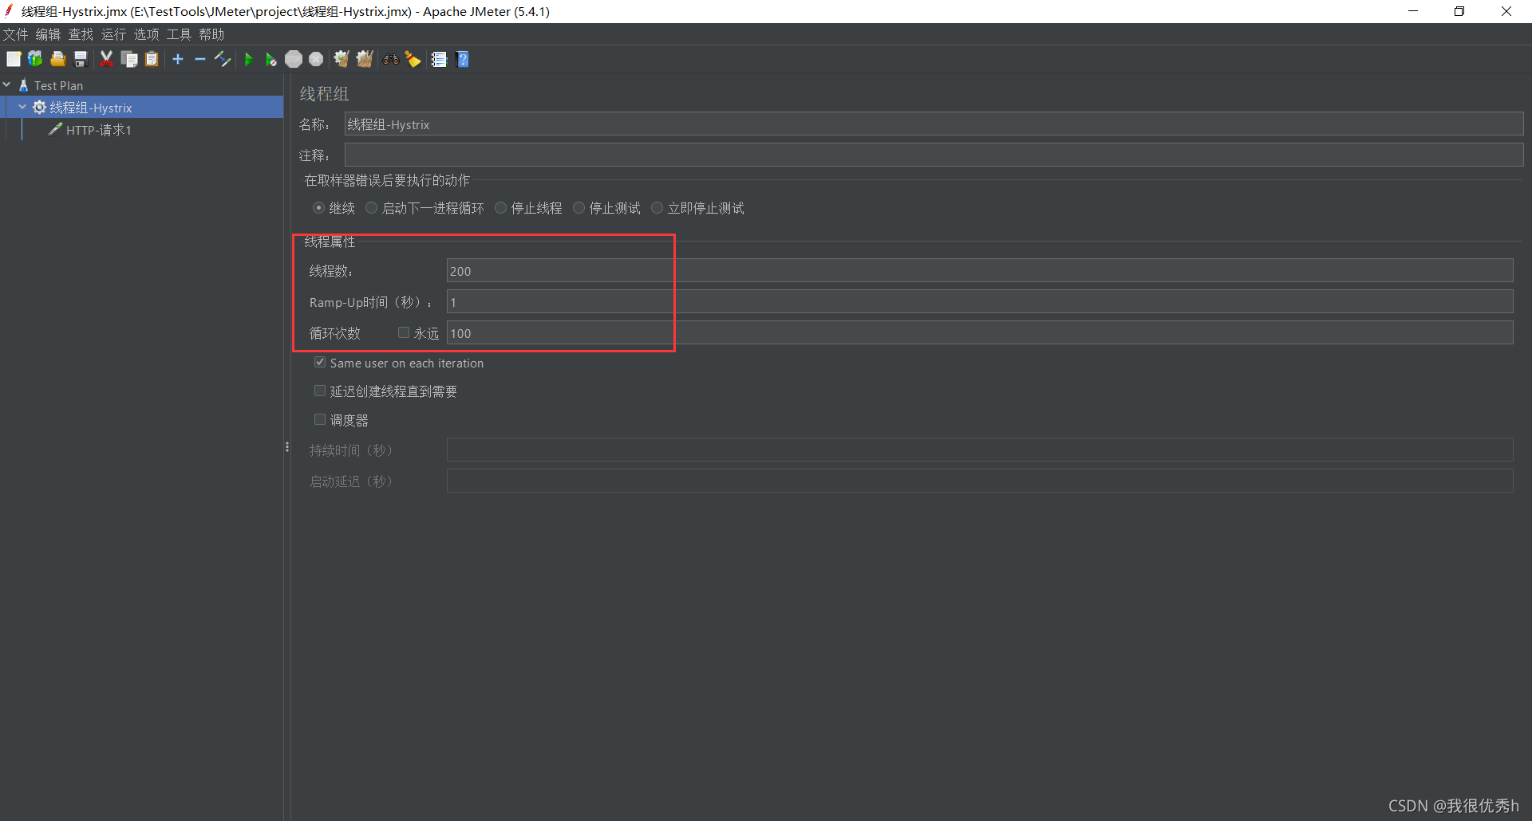Viewport: 1532px width, 821px height.
Task: Click the Open file folder icon
Action: [57, 59]
